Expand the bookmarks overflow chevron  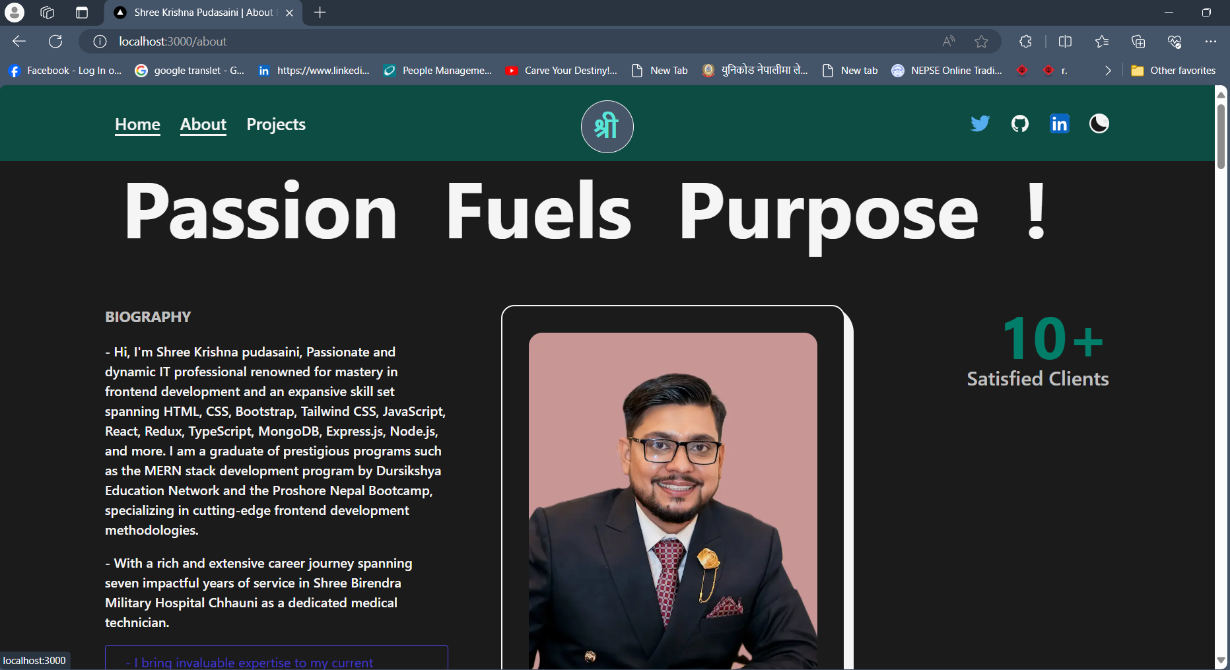point(1108,71)
